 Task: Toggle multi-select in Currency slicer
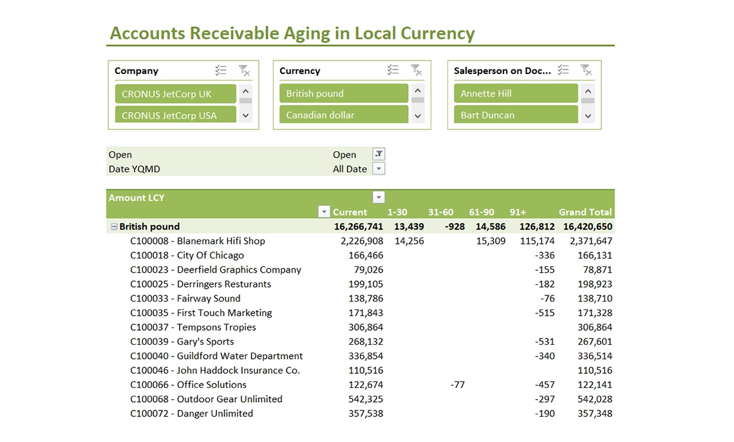(x=393, y=70)
